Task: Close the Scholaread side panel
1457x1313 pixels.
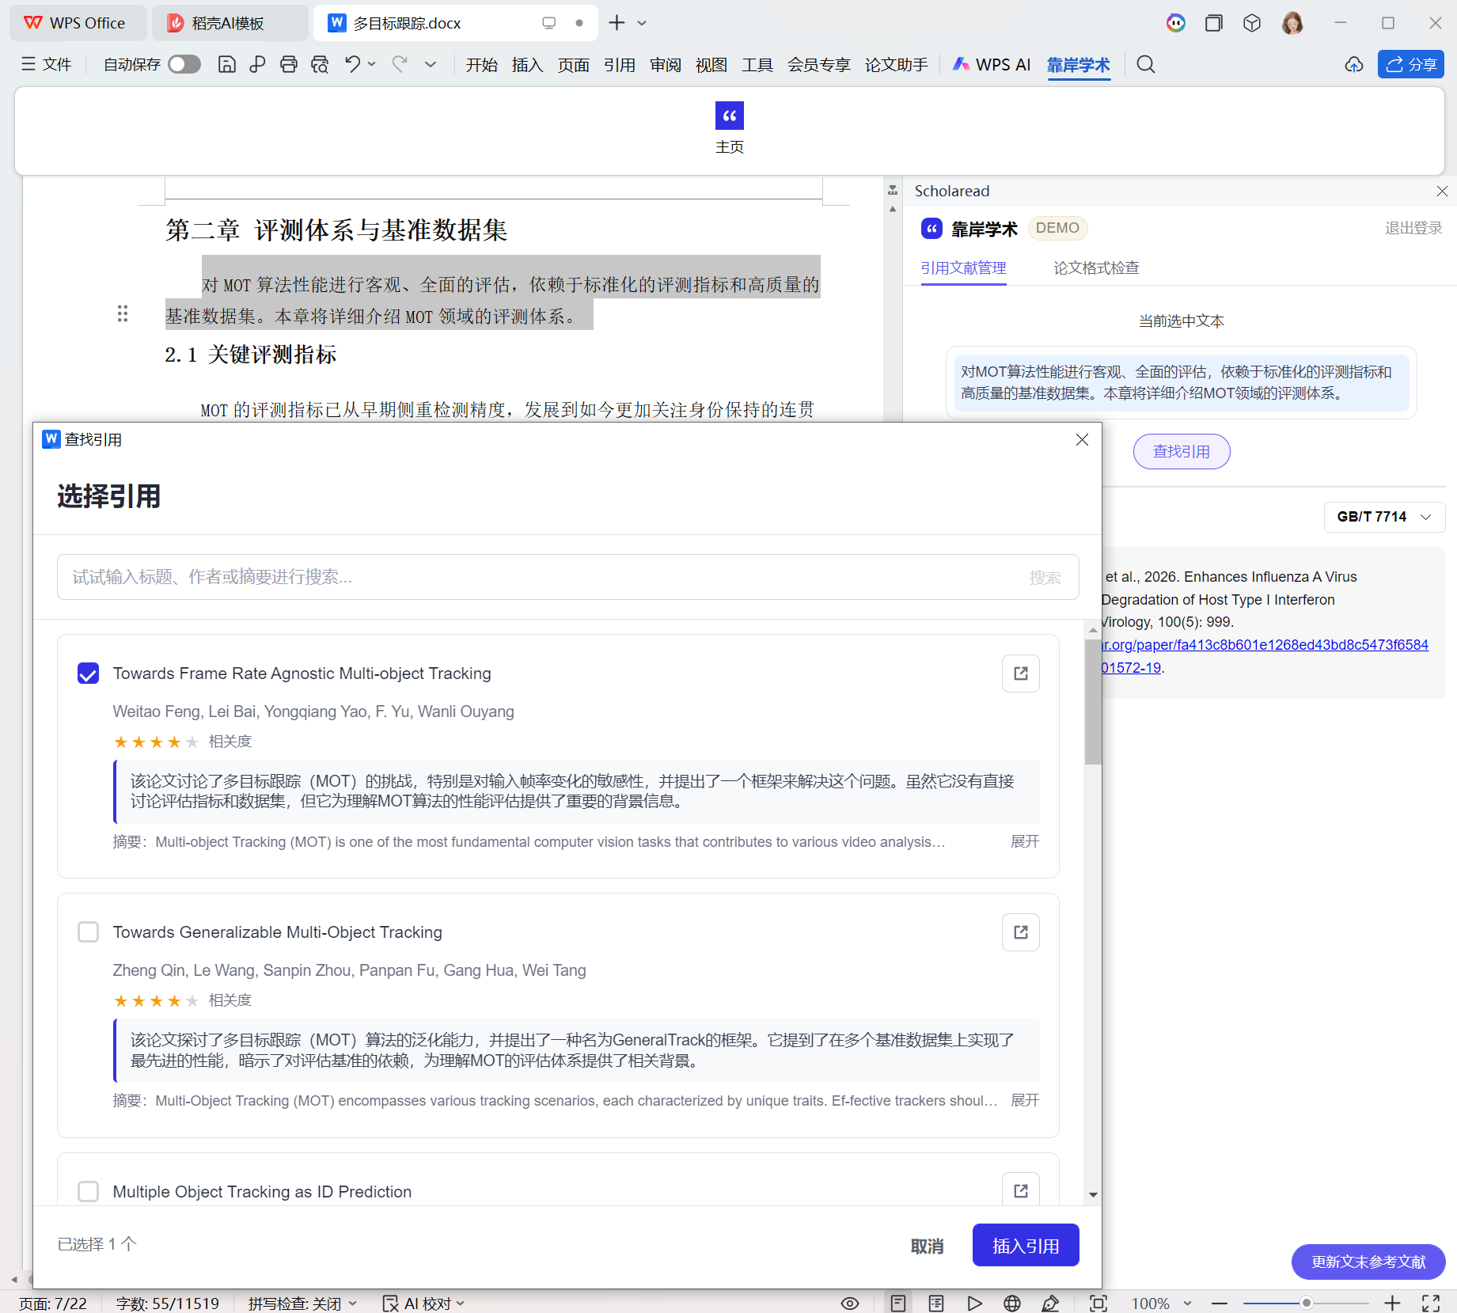Action: [x=1442, y=191]
